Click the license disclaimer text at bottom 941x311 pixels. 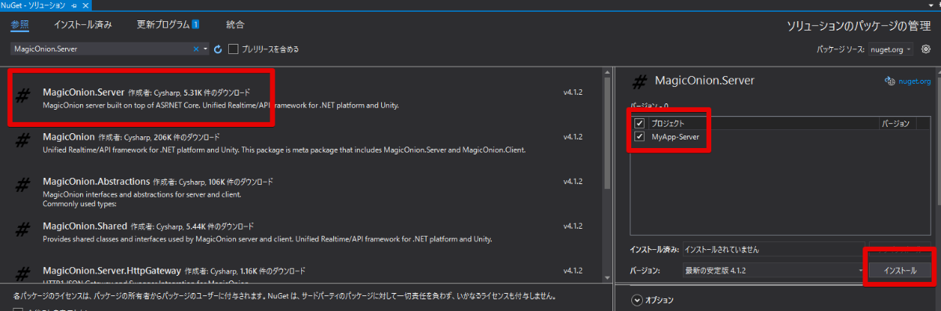click(285, 297)
